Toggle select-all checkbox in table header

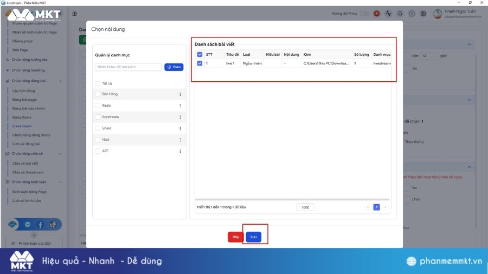(200, 54)
